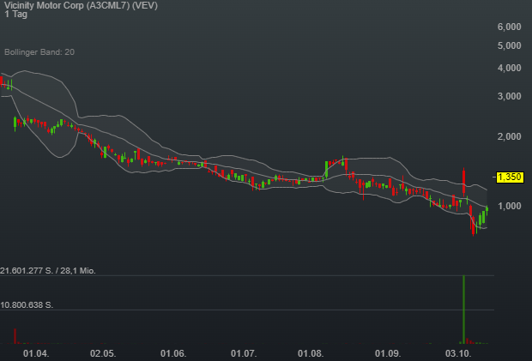Click the 03.10. date axis label
The width and height of the screenshot is (532, 361).
point(458,353)
